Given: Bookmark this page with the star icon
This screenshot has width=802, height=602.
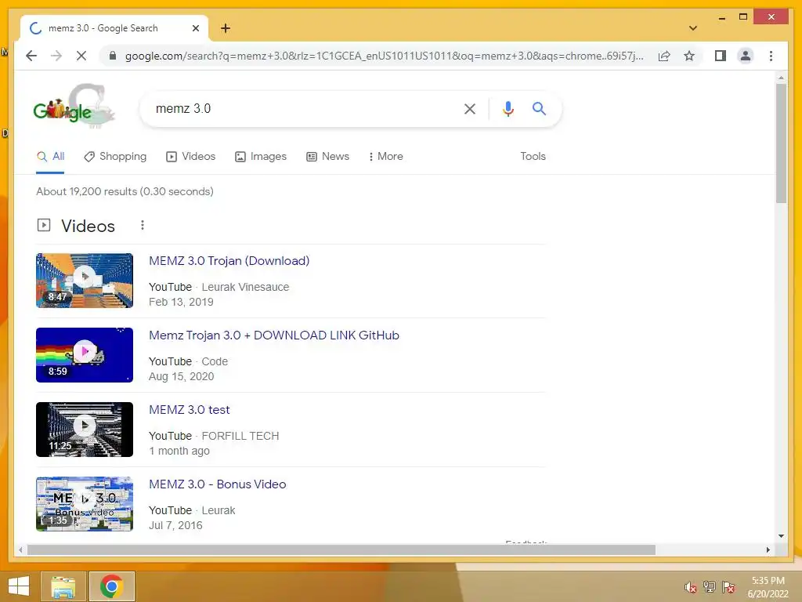Looking at the screenshot, I should (689, 56).
